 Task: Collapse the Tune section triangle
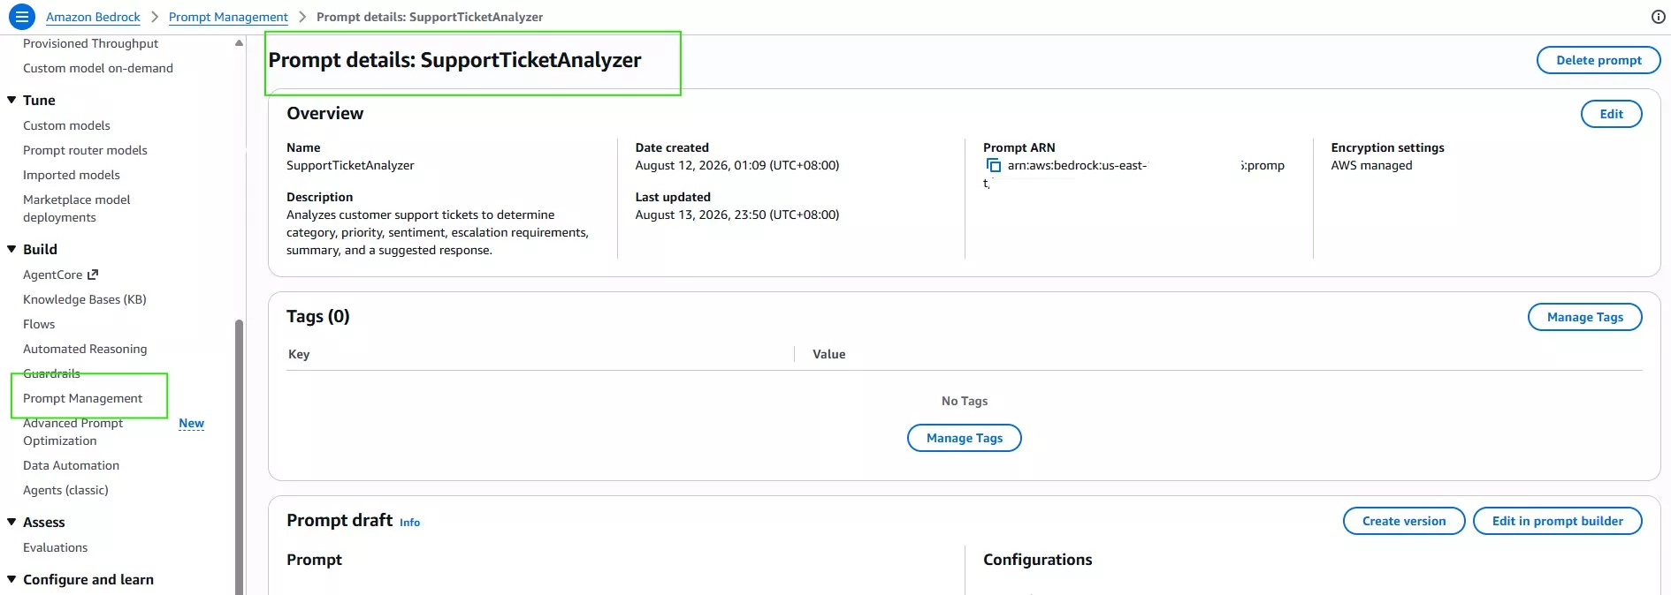point(11,100)
